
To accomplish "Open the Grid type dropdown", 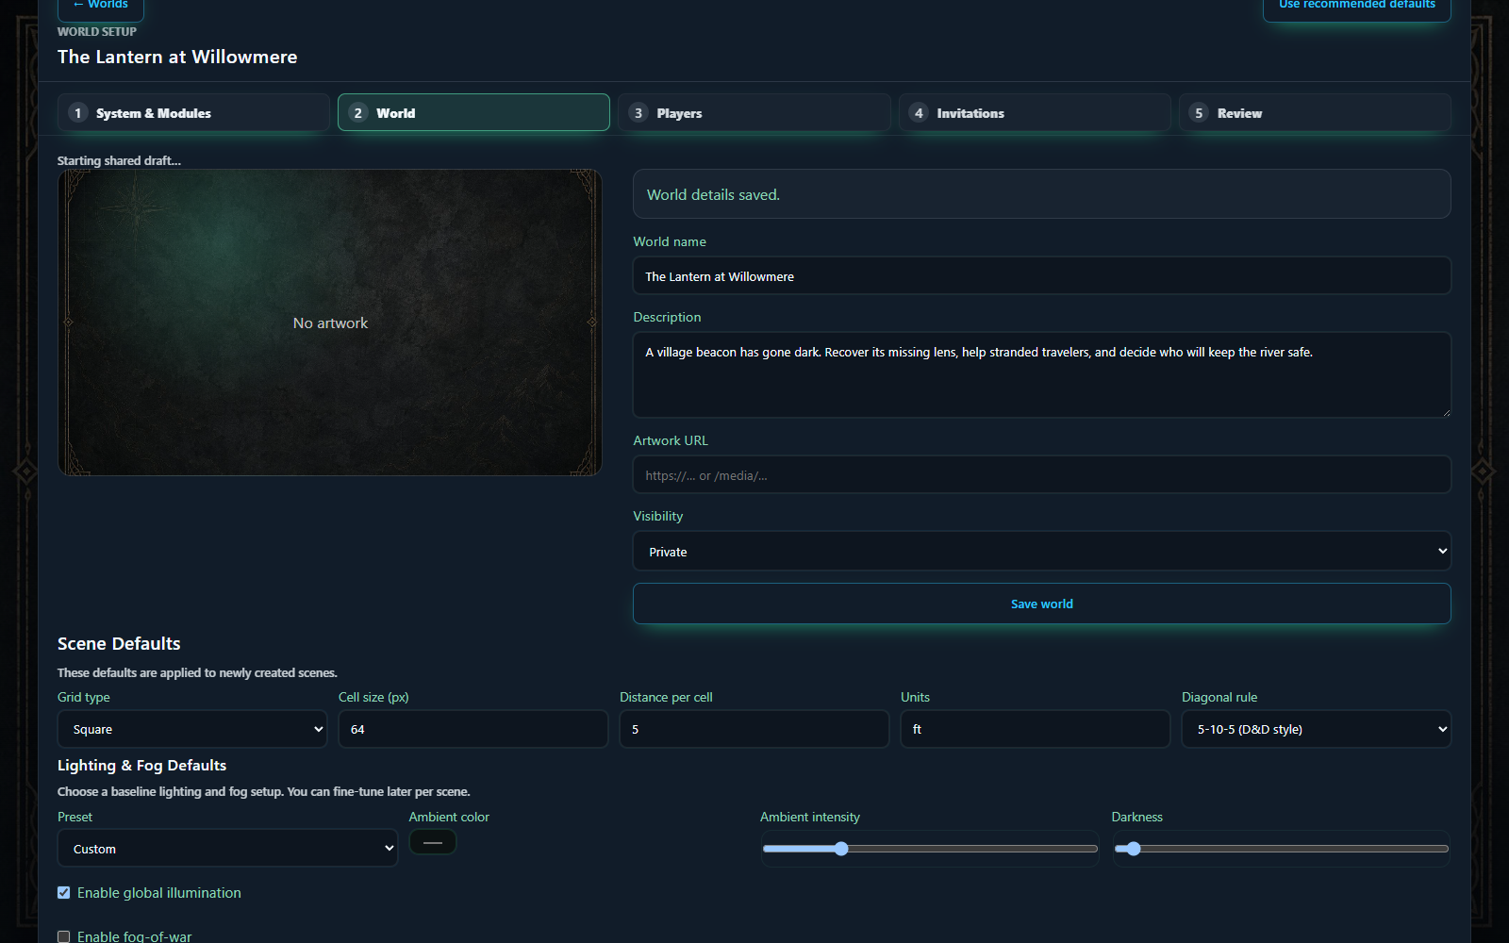I will pyautogui.click(x=192, y=729).
